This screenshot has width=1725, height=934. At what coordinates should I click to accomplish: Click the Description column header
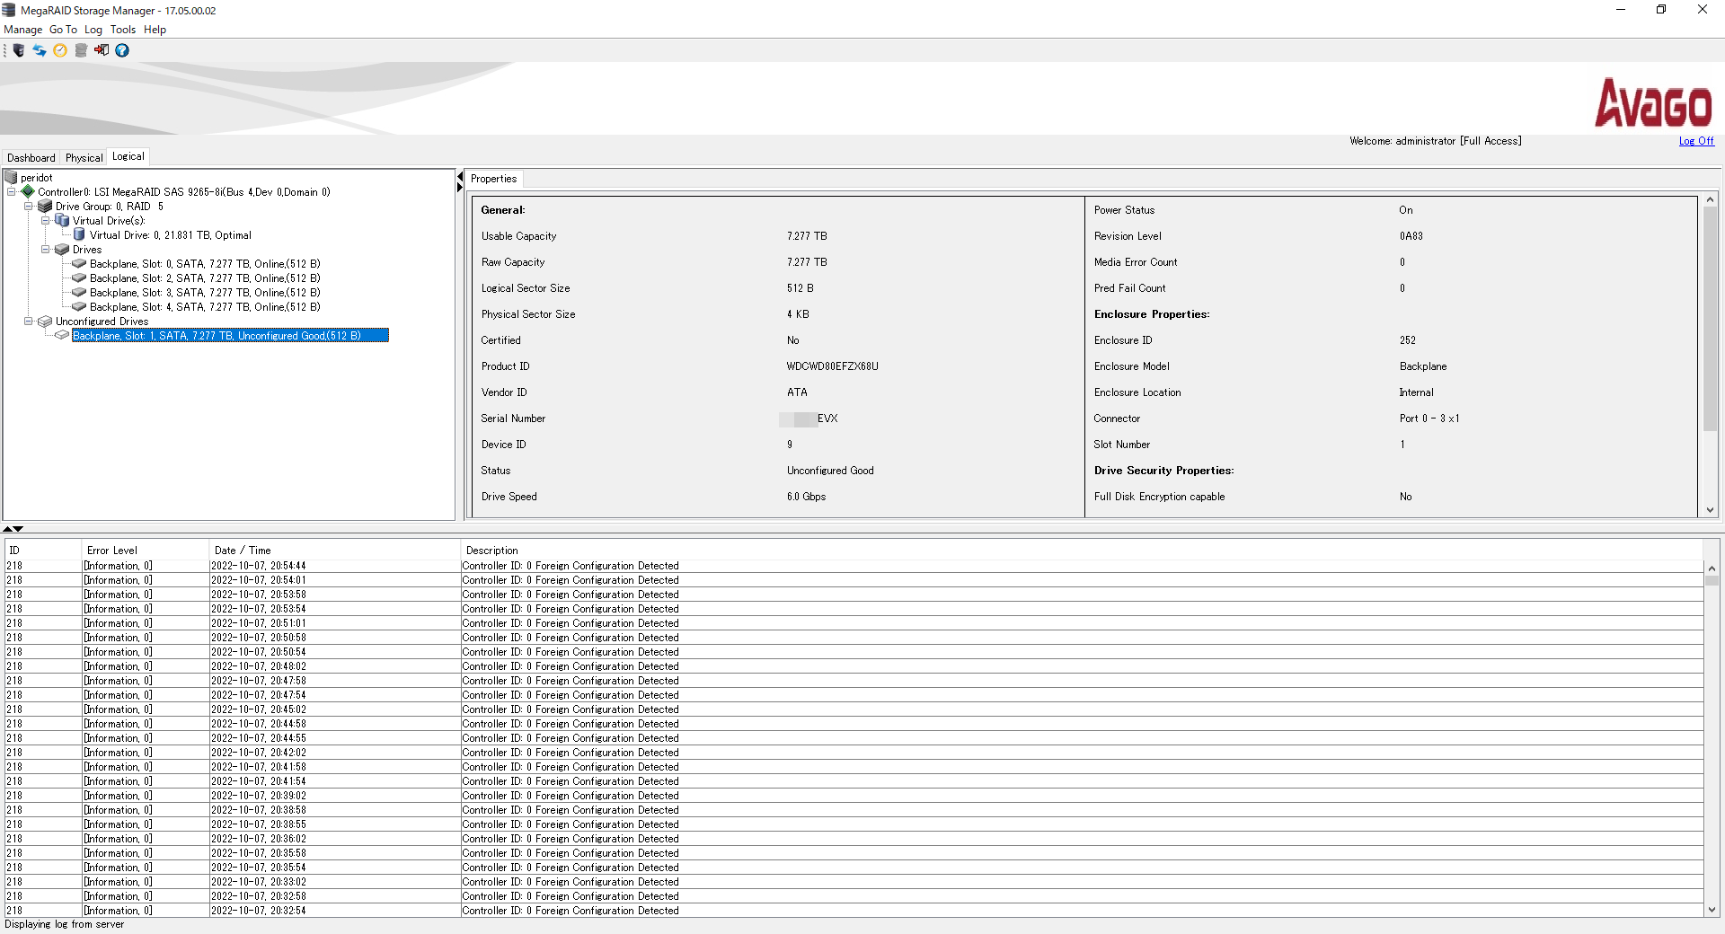pyautogui.click(x=1082, y=551)
